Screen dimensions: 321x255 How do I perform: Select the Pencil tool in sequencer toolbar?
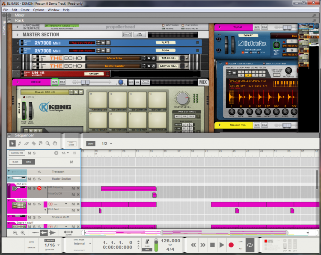click(x=19, y=144)
